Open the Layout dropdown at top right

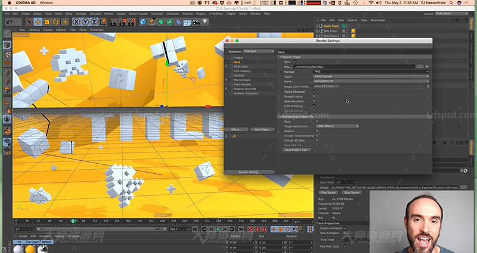pos(452,14)
